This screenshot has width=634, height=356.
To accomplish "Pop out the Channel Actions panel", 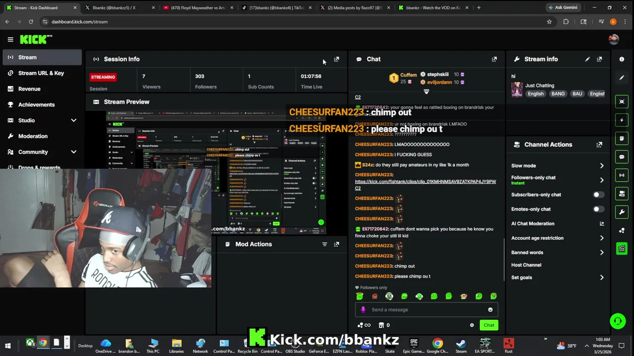I will coord(599,145).
